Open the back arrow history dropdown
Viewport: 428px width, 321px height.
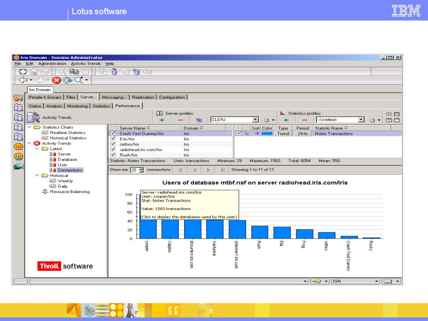(31, 80)
